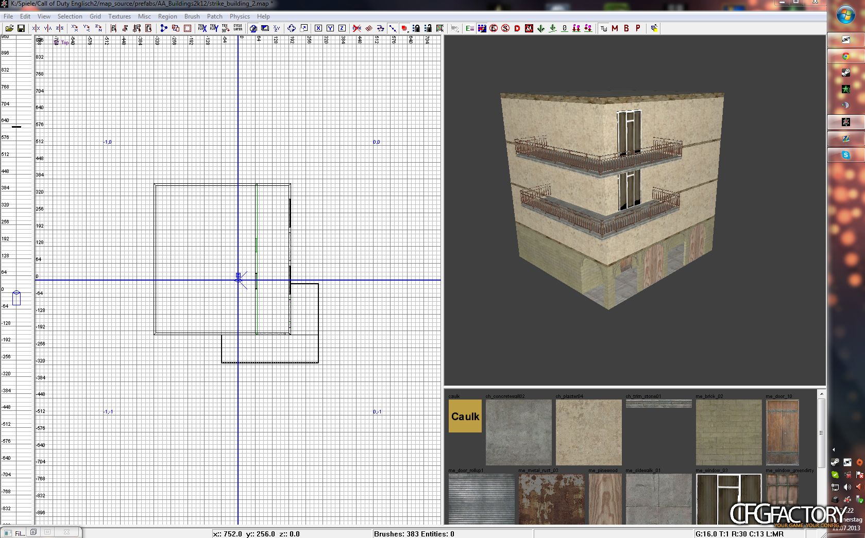Toggle the crossed-out S filter
The height and width of the screenshot is (538, 865).
505,28
